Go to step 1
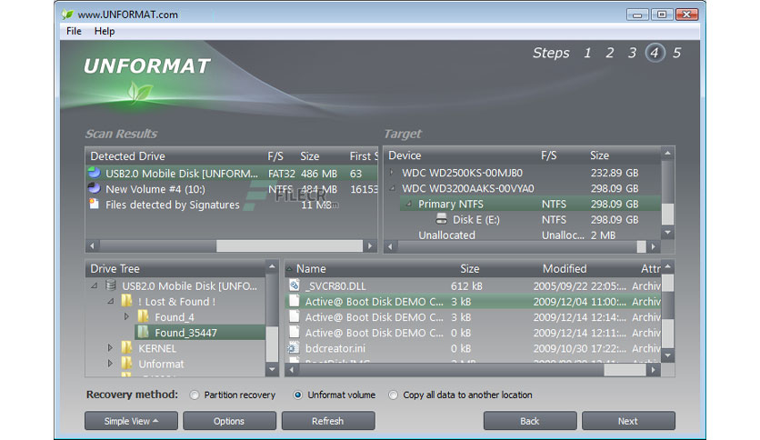Viewport: 760px width, 440px height. click(x=587, y=53)
